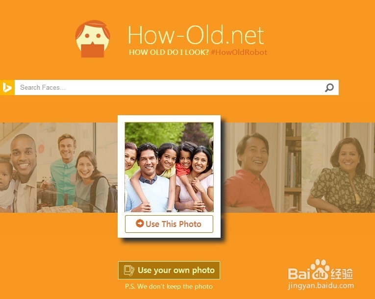This screenshot has width=375, height=299.
Task: Select the photo of man holding baby
Action: click(x=19, y=168)
